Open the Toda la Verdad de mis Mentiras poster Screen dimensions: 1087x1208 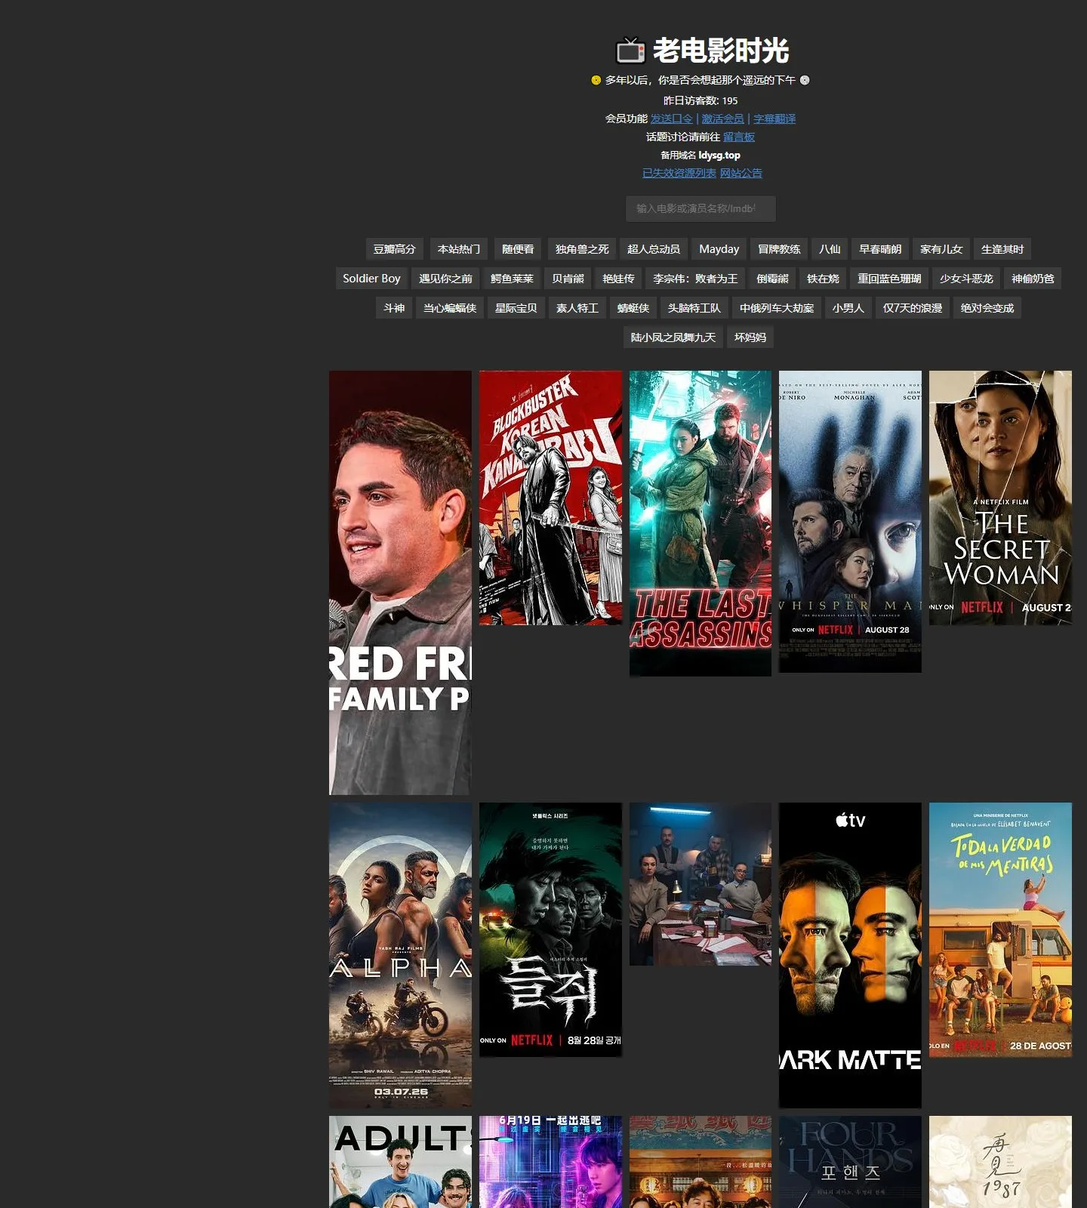click(1000, 929)
